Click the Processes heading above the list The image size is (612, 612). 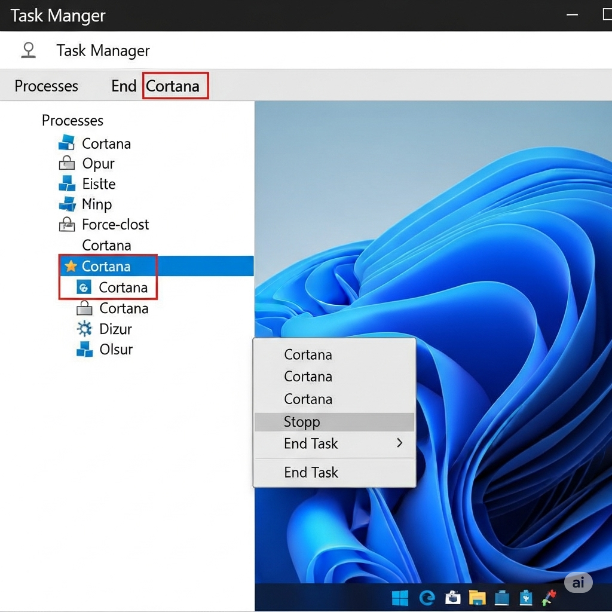[72, 120]
